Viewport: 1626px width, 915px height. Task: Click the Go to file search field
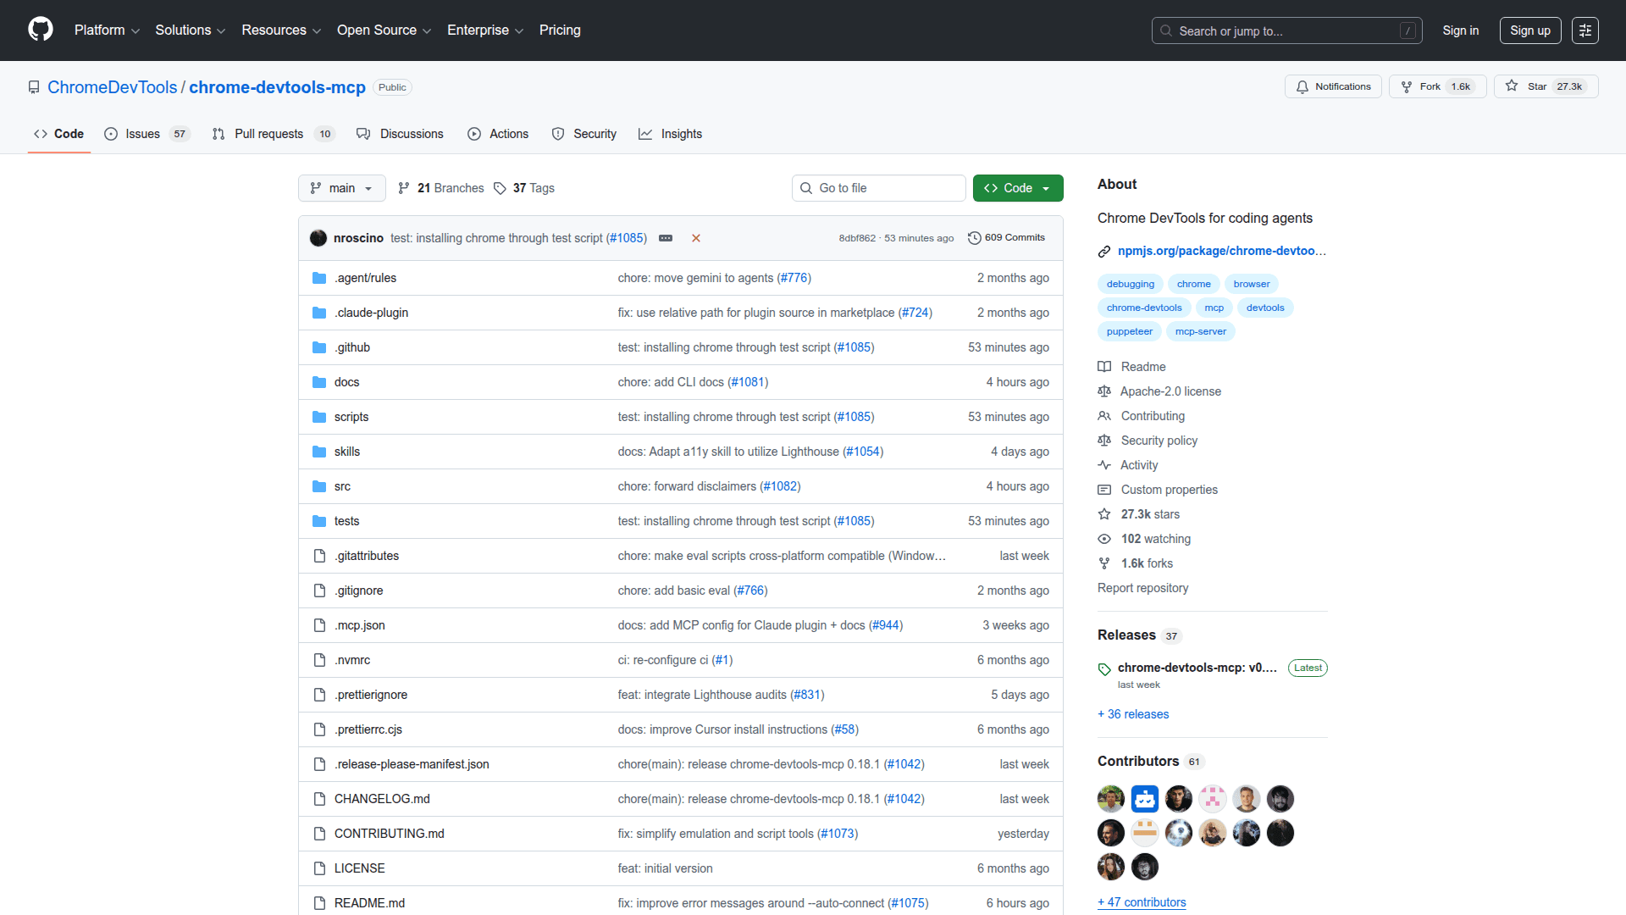pyautogui.click(x=878, y=187)
